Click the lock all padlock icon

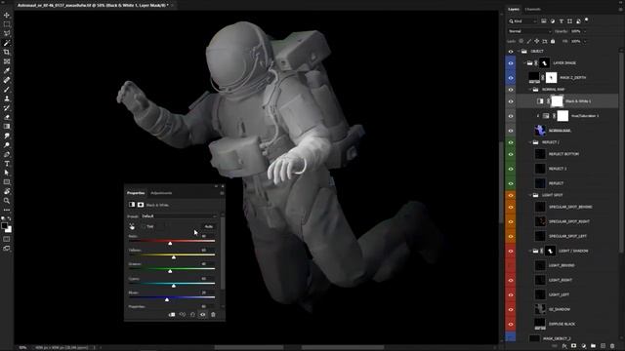click(x=553, y=41)
